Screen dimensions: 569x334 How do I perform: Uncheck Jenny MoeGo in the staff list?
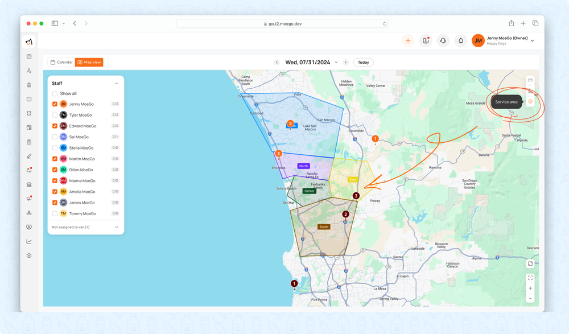coord(55,104)
